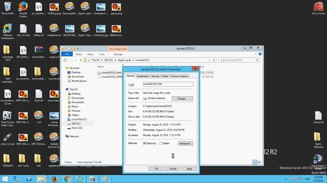
Task: Open the exchange 2013 desktop folder
Action: tap(8, 53)
